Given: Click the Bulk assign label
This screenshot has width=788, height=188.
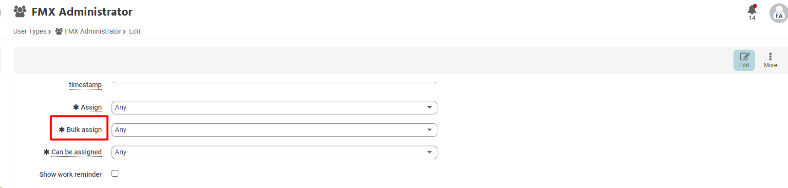Looking at the screenshot, I should pyautogui.click(x=84, y=130).
